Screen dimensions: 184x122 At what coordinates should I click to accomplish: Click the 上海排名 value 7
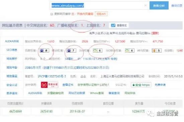coord(104,25)
